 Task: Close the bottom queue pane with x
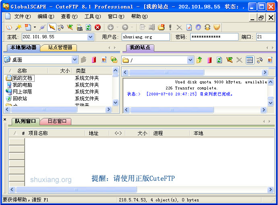point(5,120)
